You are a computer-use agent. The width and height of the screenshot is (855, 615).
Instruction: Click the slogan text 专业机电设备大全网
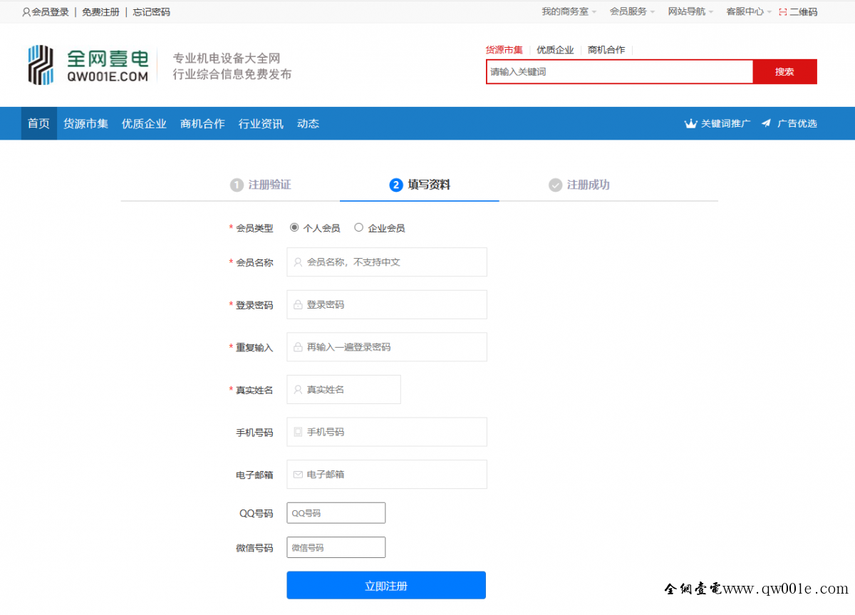227,58
